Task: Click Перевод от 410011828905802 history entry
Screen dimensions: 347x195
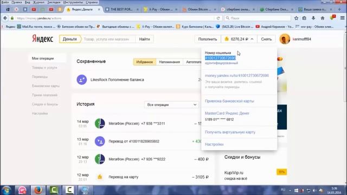Action: (x=134, y=141)
